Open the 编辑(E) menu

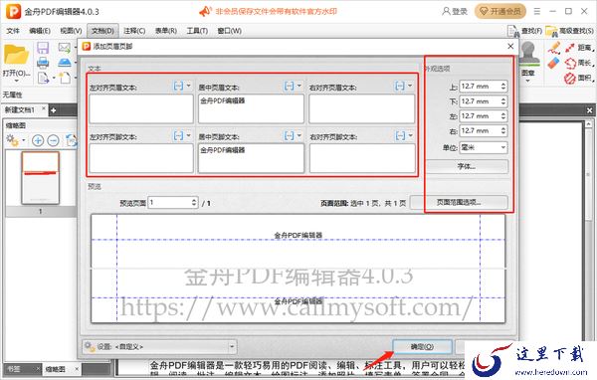pos(40,31)
